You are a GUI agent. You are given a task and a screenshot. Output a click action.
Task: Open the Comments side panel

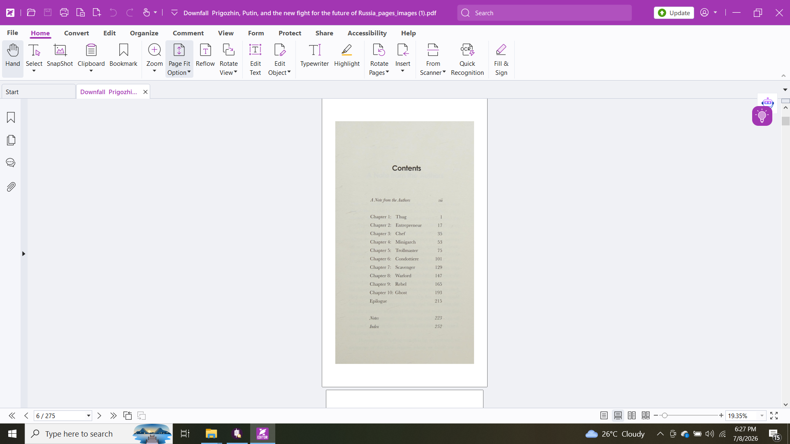point(11,163)
